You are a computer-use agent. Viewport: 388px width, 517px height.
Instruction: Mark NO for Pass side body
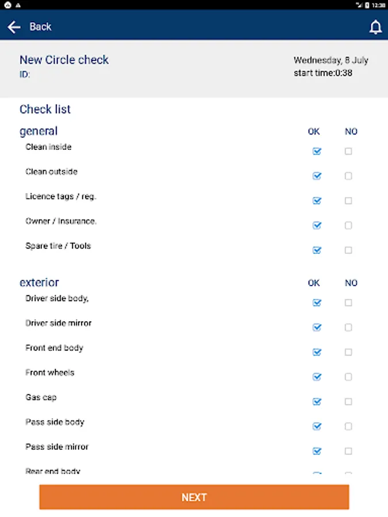(348, 426)
